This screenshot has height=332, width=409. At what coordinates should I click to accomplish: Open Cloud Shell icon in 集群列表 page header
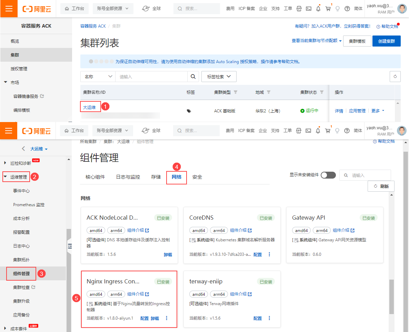(309, 9)
